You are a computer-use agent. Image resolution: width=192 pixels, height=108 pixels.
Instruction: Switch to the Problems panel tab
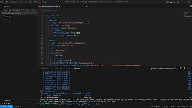[58, 68]
